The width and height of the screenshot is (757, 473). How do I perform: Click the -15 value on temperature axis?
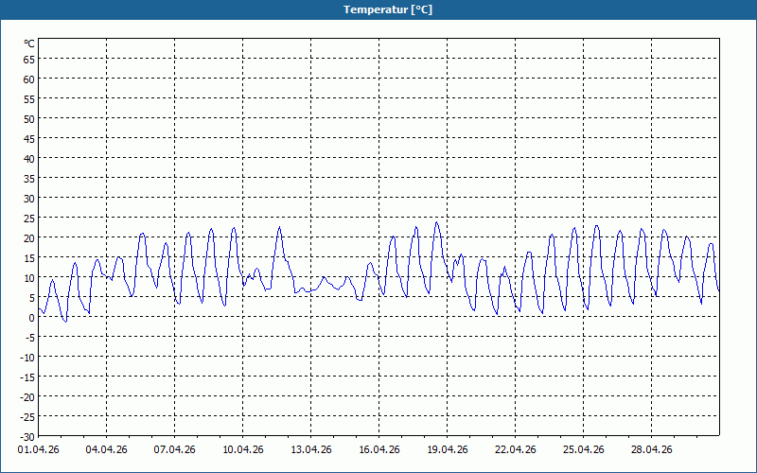point(27,377)
